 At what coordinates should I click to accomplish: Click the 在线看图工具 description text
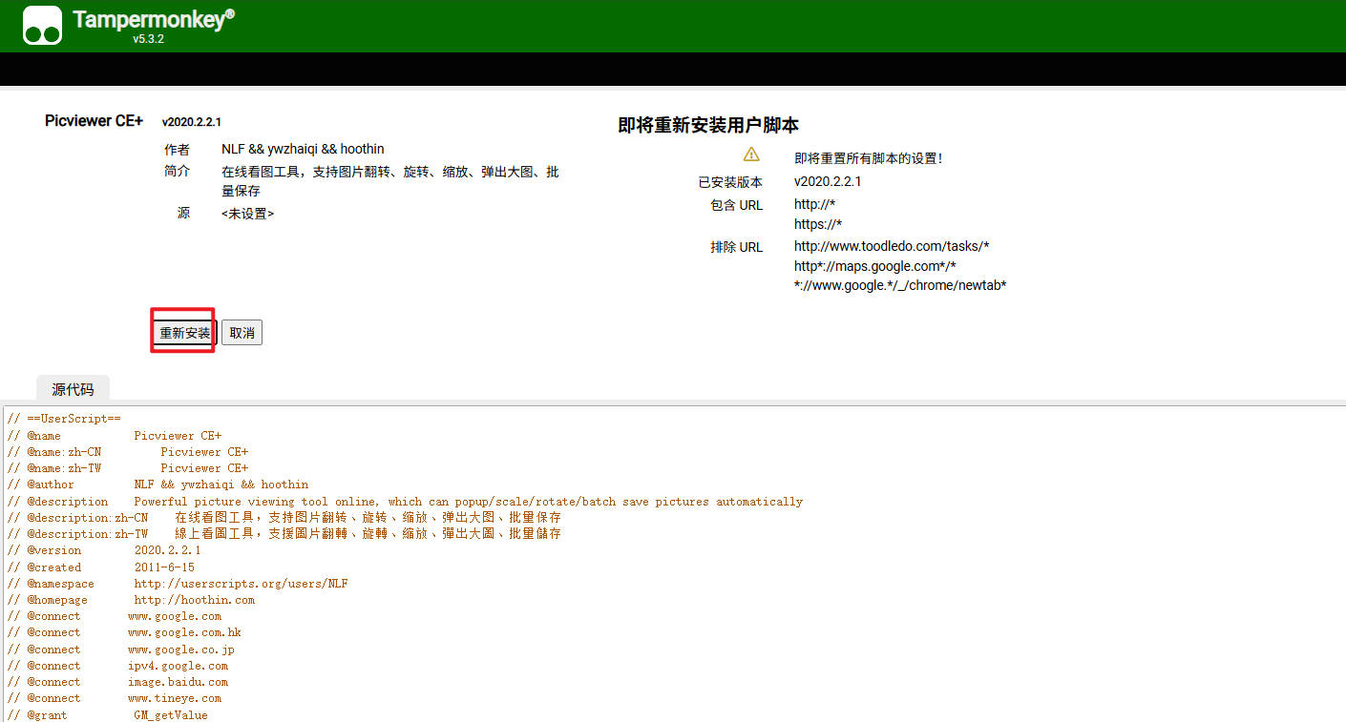point(390,181)
